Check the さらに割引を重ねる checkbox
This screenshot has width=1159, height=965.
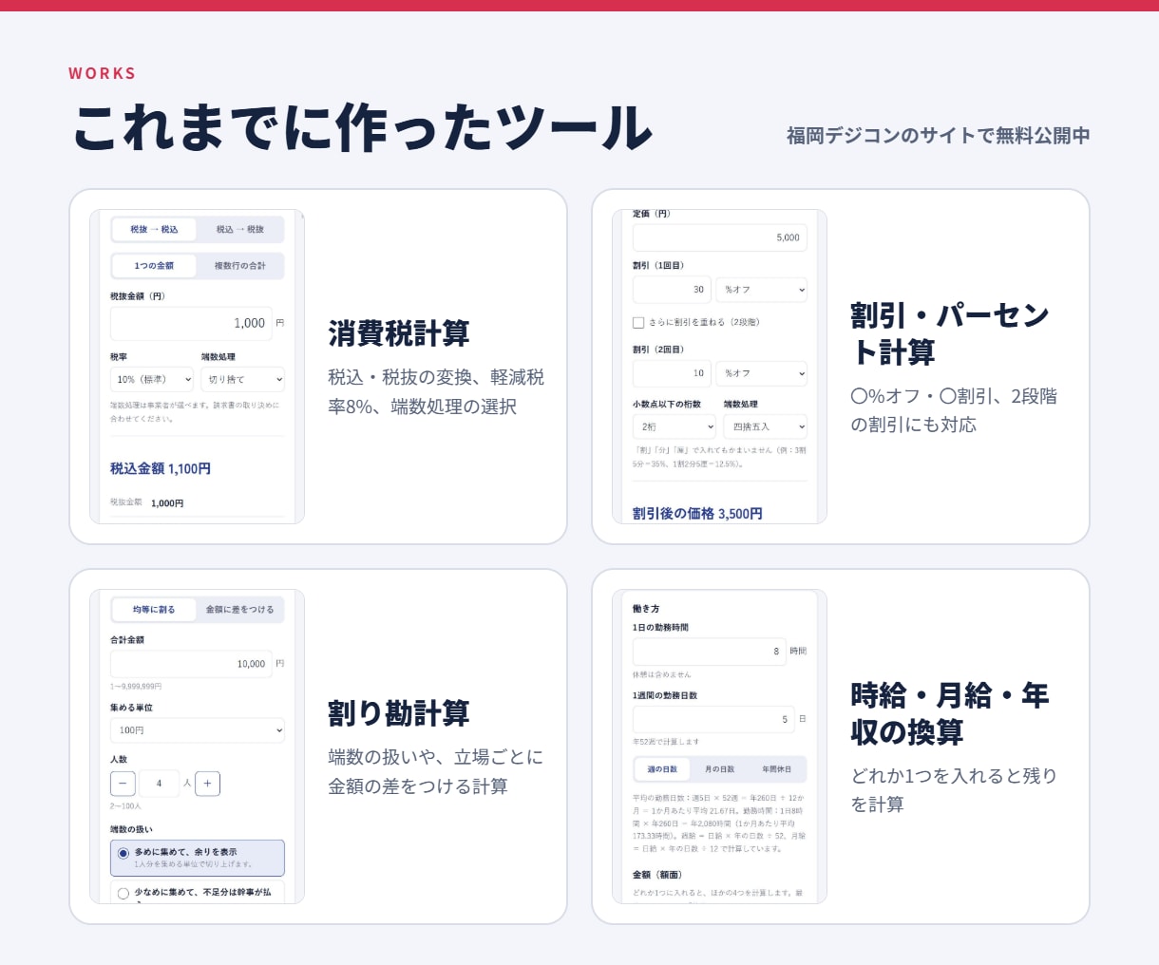638,323
